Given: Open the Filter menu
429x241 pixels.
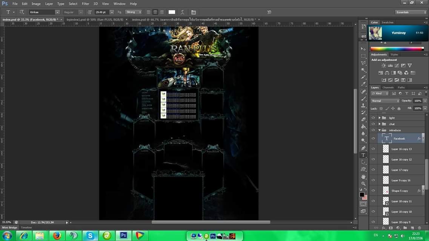Looking at the screenshot, I should pyautogui.click(x=86, y=4).
